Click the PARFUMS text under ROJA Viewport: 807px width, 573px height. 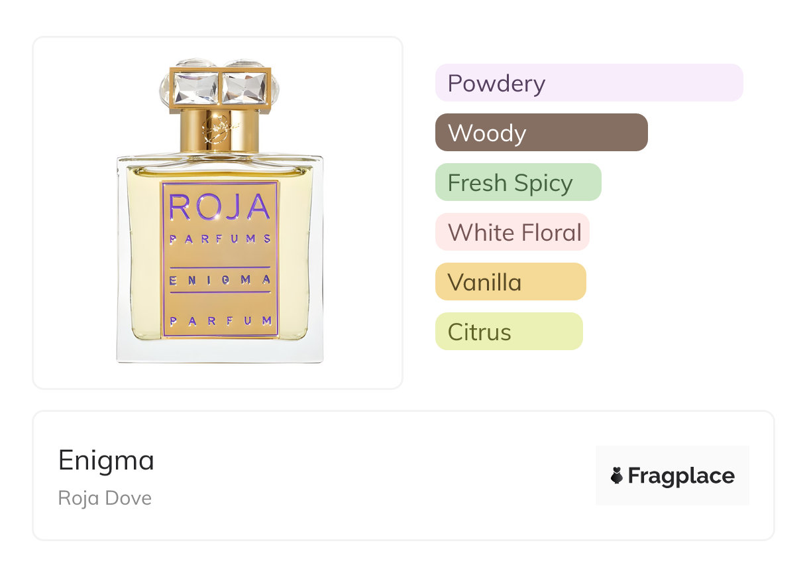coord(220,239)
